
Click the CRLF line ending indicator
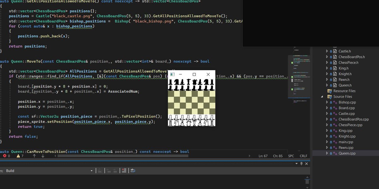[x=303, y=155]
